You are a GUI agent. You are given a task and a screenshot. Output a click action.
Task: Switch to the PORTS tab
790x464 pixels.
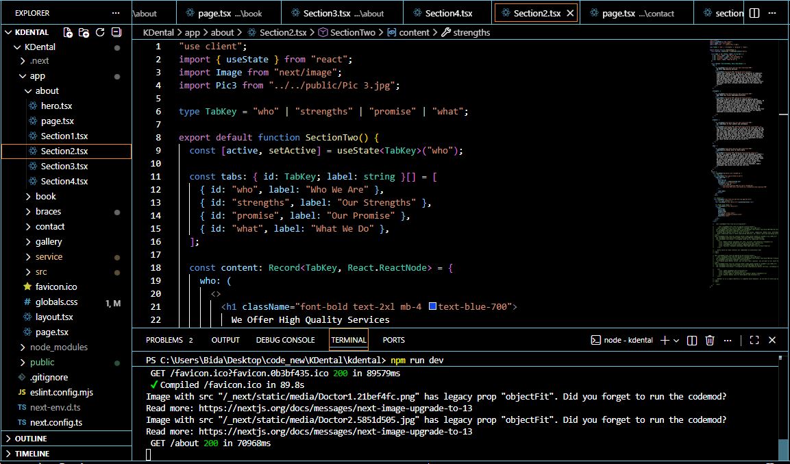393,340
